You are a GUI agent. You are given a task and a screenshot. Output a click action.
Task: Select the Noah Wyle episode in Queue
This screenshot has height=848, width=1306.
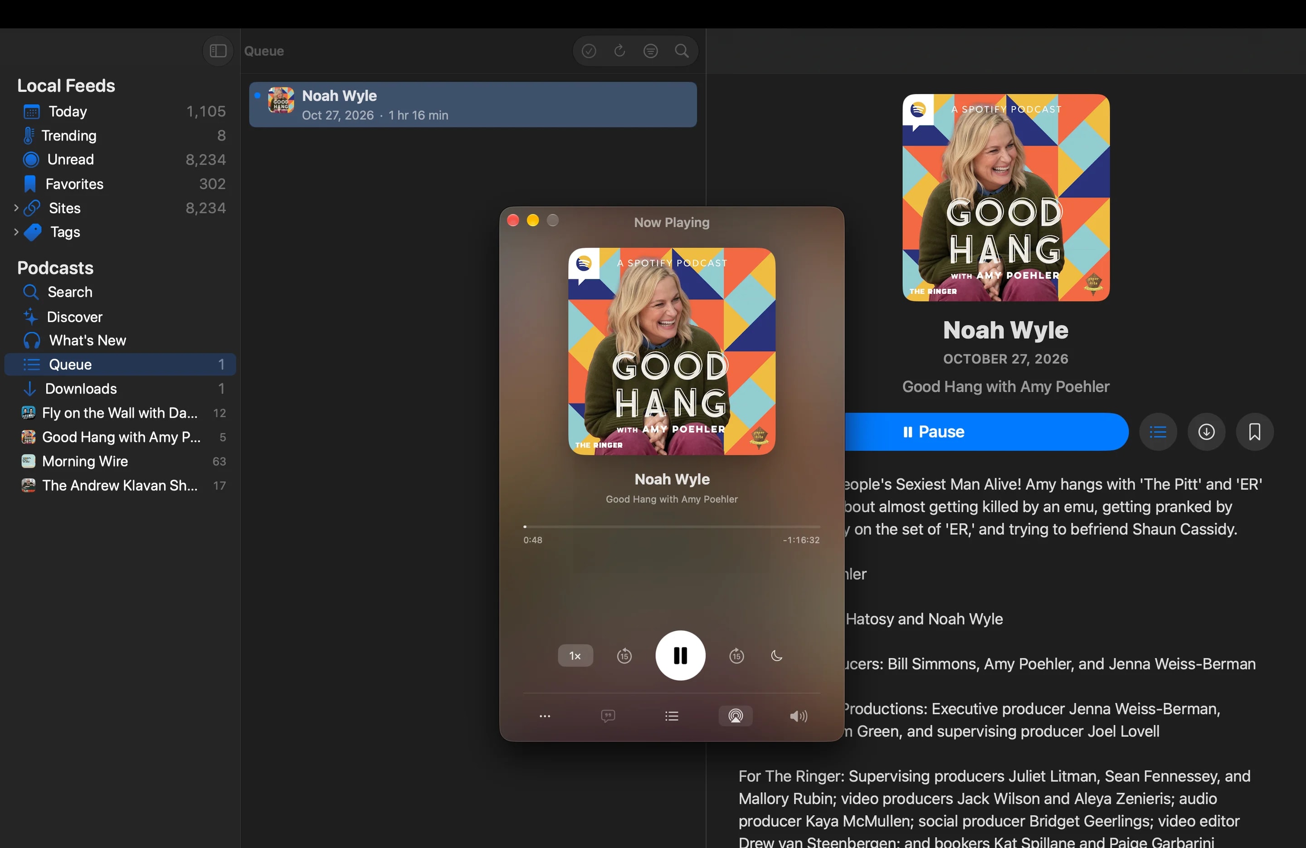click(x=473, y=105)
